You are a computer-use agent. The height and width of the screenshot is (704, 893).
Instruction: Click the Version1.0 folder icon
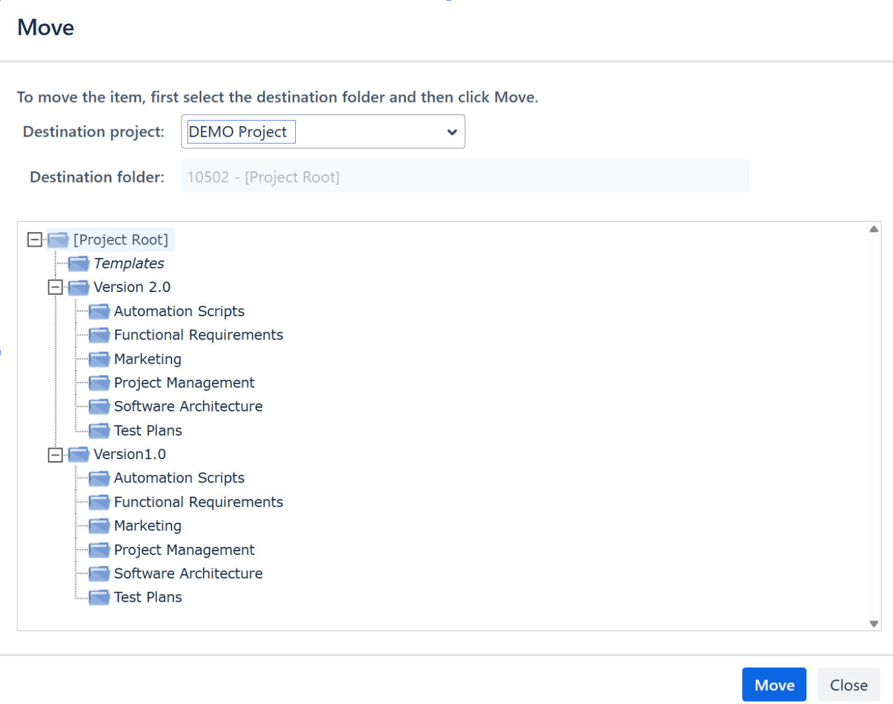(79, 455)
